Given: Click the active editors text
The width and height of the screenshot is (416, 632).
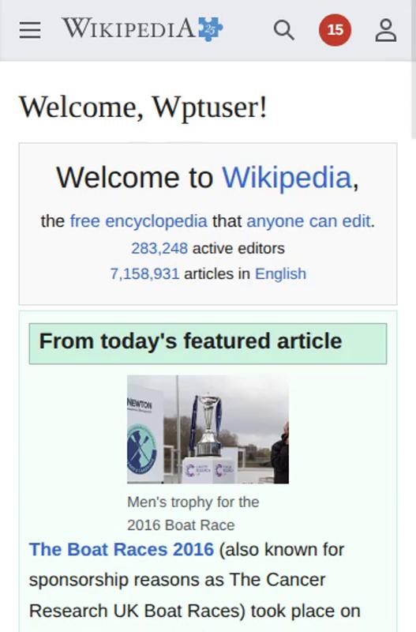Looking at the screenshot, I should [238, 248].
